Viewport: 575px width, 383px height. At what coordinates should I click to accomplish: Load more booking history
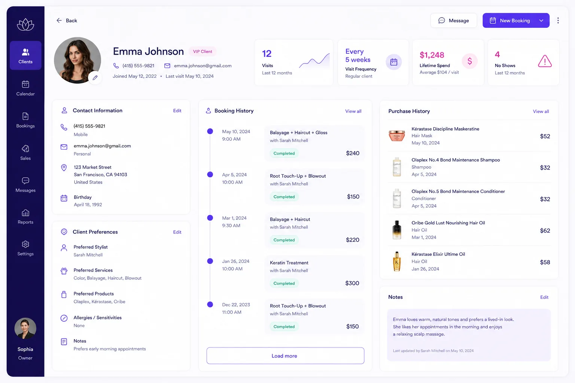[285, 356]
